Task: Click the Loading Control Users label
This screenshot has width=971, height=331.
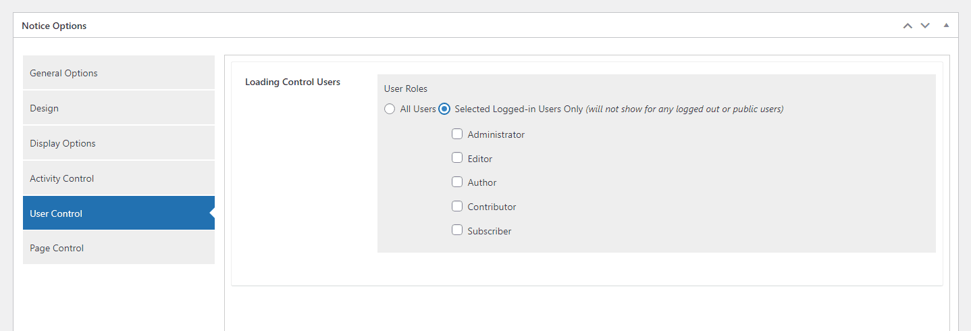Action: [x=292, y=82]
